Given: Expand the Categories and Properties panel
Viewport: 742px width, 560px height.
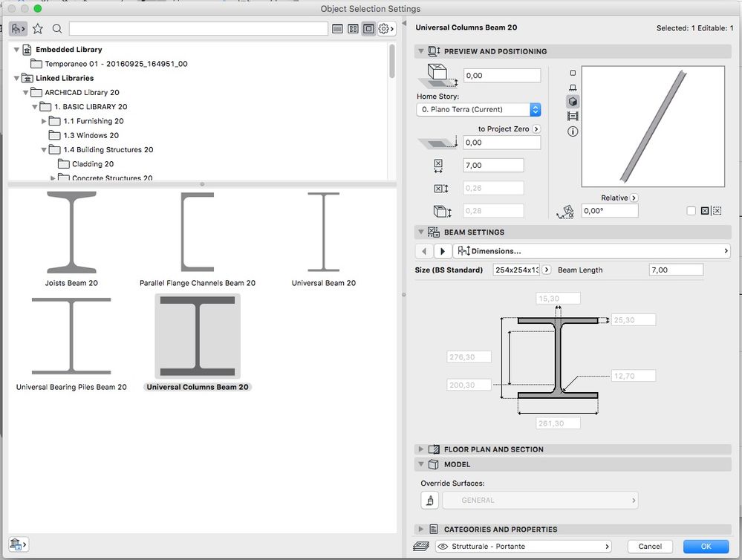Looking at the screenshot, I should coord(420,530).
